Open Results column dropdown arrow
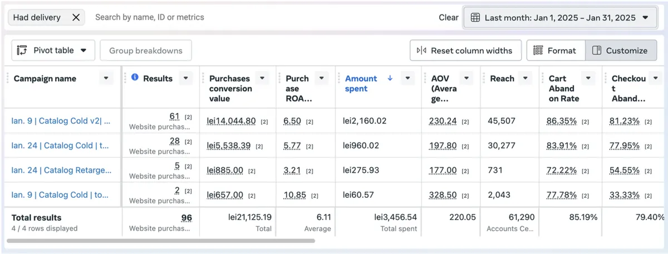The height and width of the screenshot is (254, 668). (186, 78)
